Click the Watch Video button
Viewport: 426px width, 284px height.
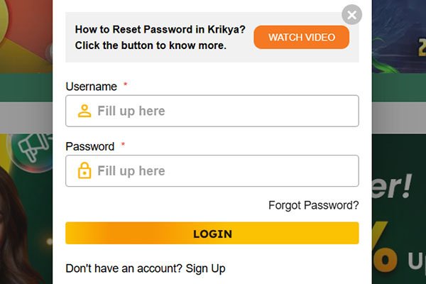tap(301, 37)
